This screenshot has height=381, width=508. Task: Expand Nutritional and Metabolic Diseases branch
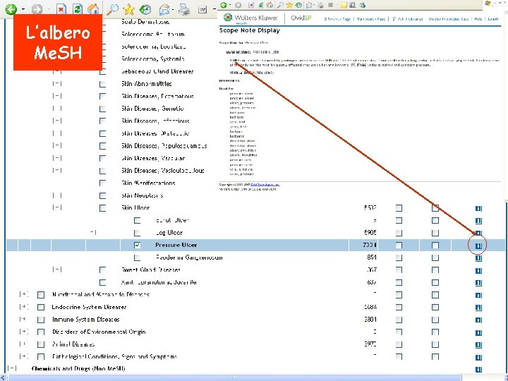(23, 294)
